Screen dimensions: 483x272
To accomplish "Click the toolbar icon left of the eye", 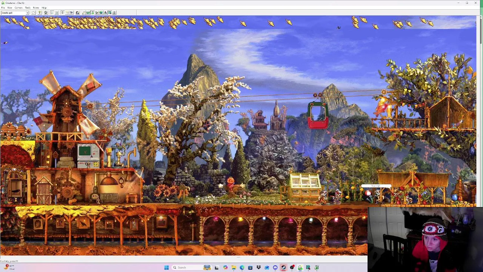I will [67, 13].
